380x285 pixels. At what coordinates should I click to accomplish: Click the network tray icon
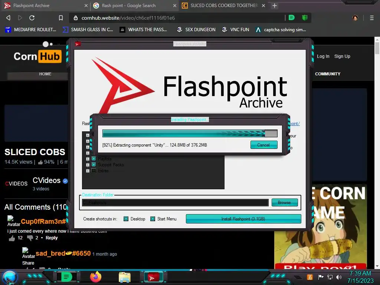(x=330, y=277)
